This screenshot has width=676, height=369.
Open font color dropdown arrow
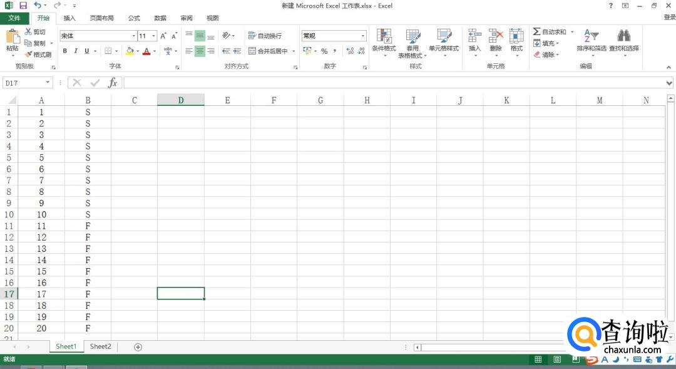[155, 51]
